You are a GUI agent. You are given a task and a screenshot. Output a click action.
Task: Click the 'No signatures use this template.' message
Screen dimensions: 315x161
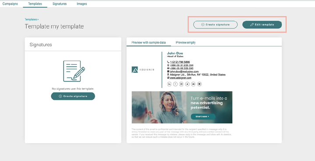(x=73, y=89)
